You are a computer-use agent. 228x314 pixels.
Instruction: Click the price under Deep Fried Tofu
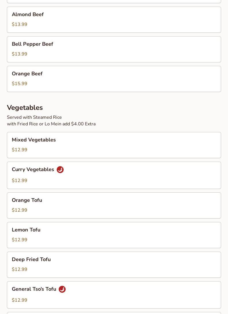(20, 269)
